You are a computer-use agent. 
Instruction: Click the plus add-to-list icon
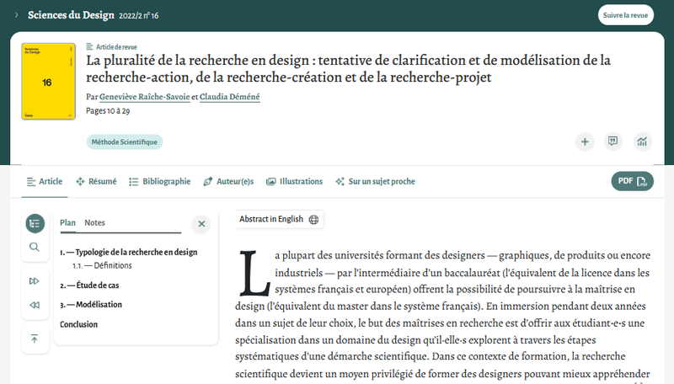(x=585, y=141)
